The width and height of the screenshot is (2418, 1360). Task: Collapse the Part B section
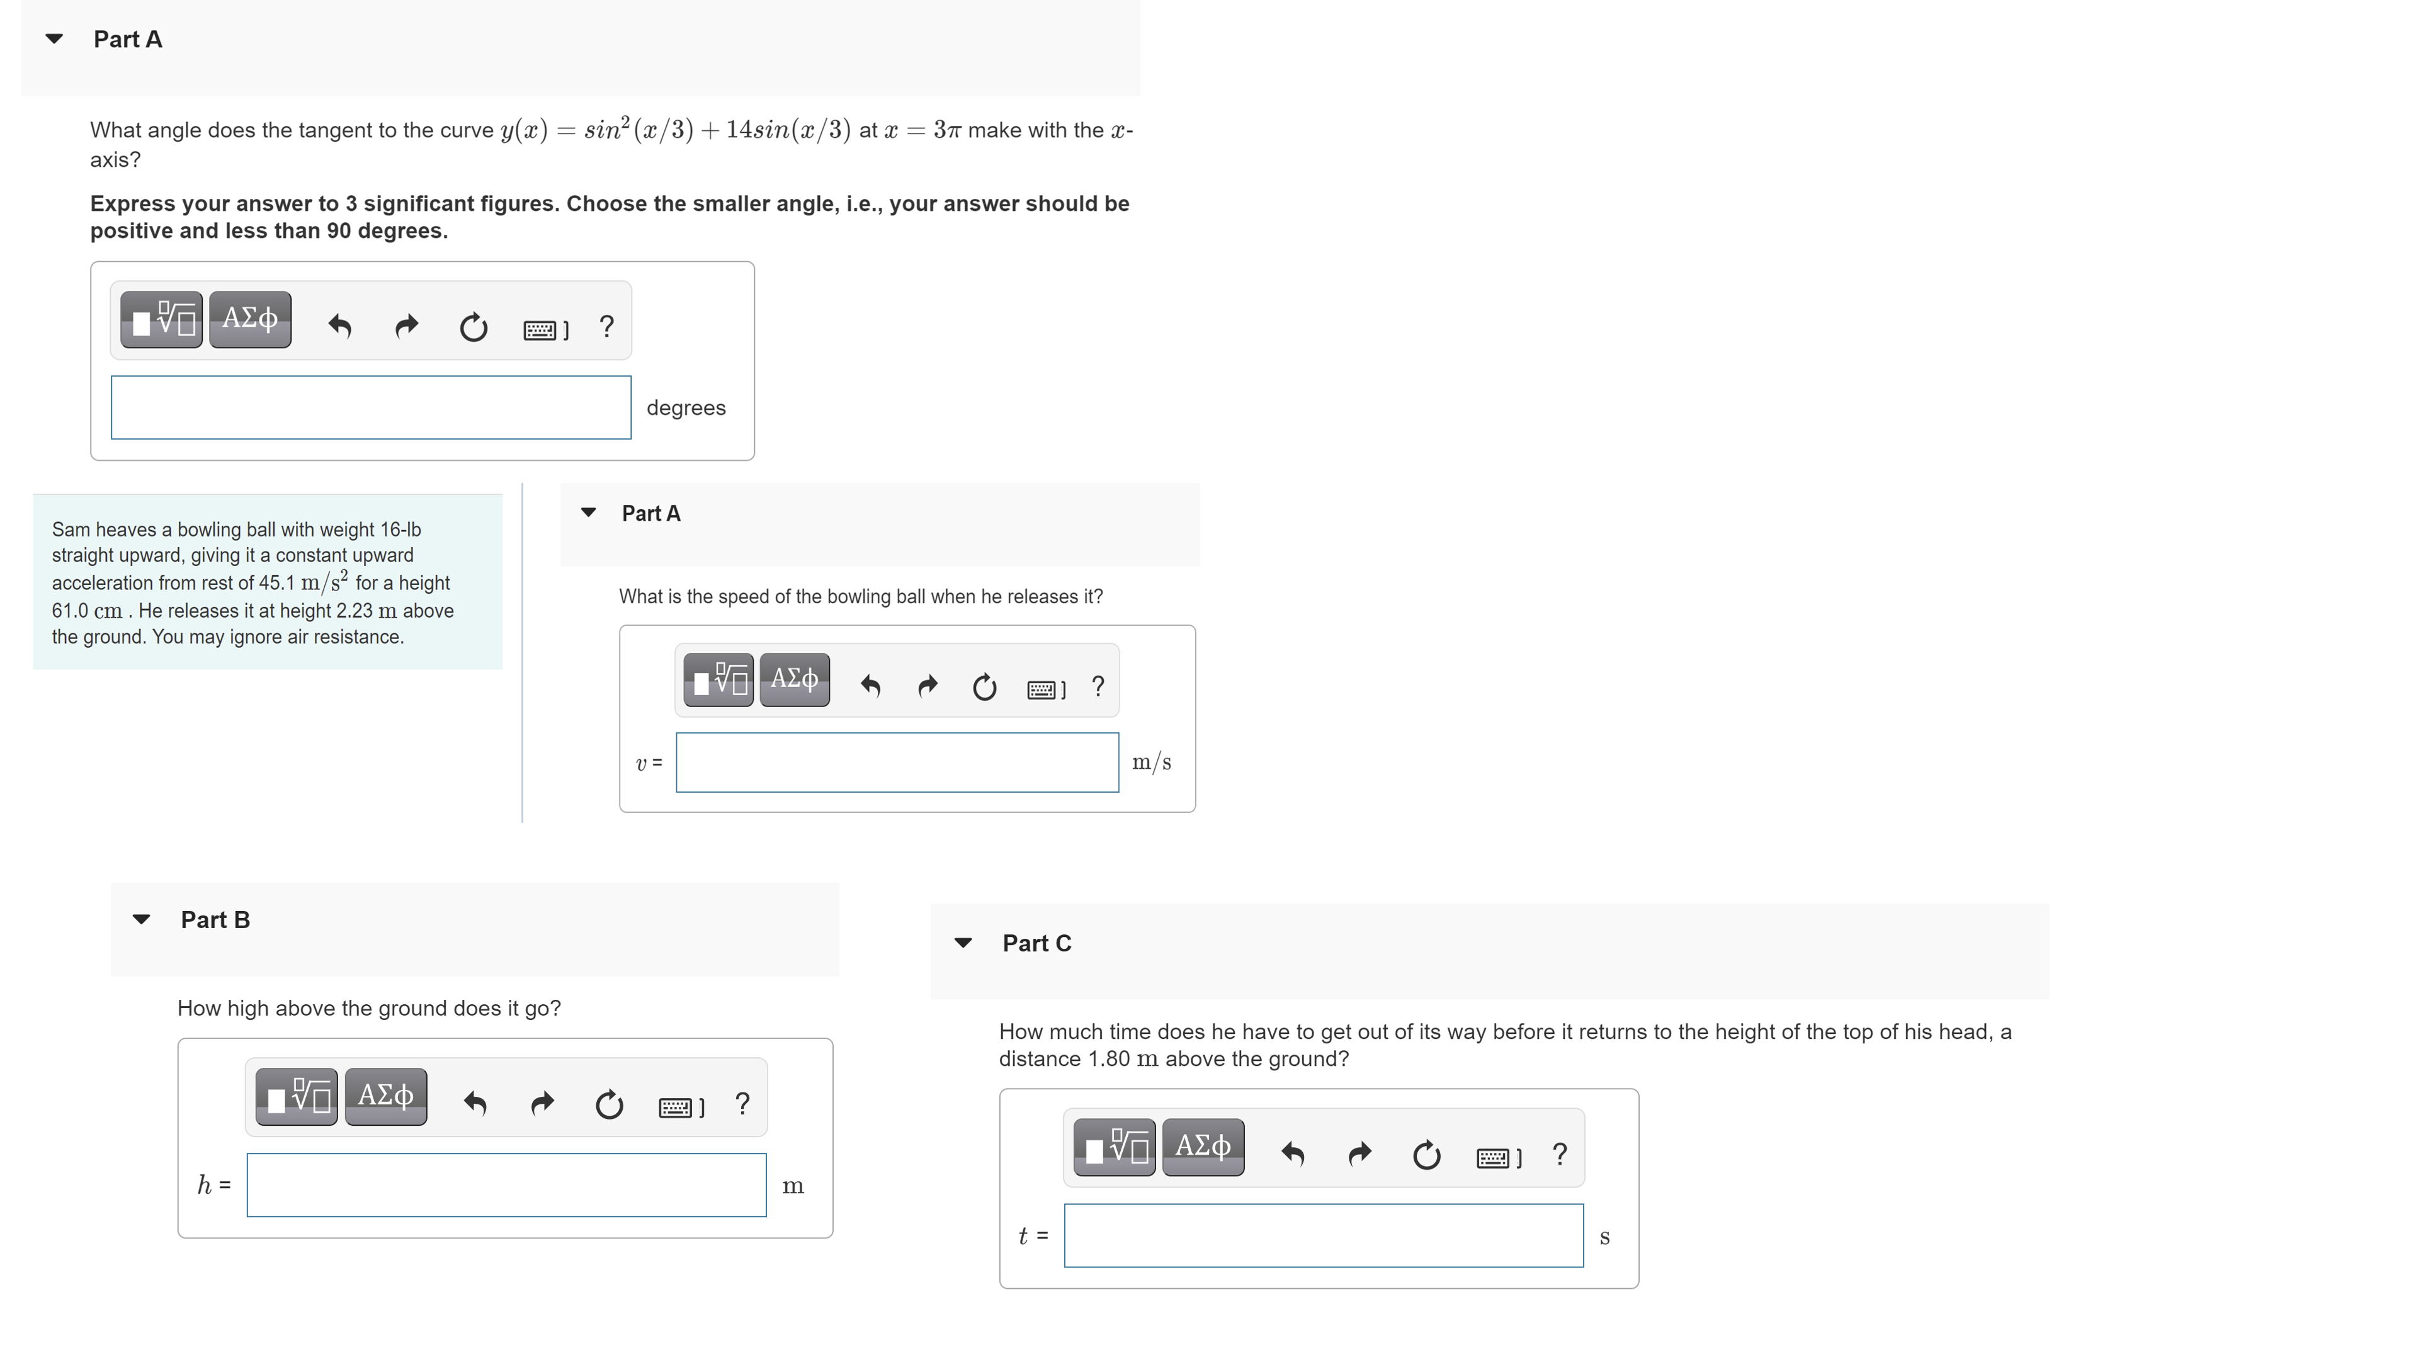point(142,920)
